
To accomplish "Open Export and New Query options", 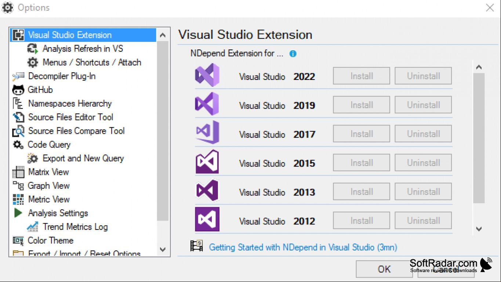I will [x=83, y=158].
